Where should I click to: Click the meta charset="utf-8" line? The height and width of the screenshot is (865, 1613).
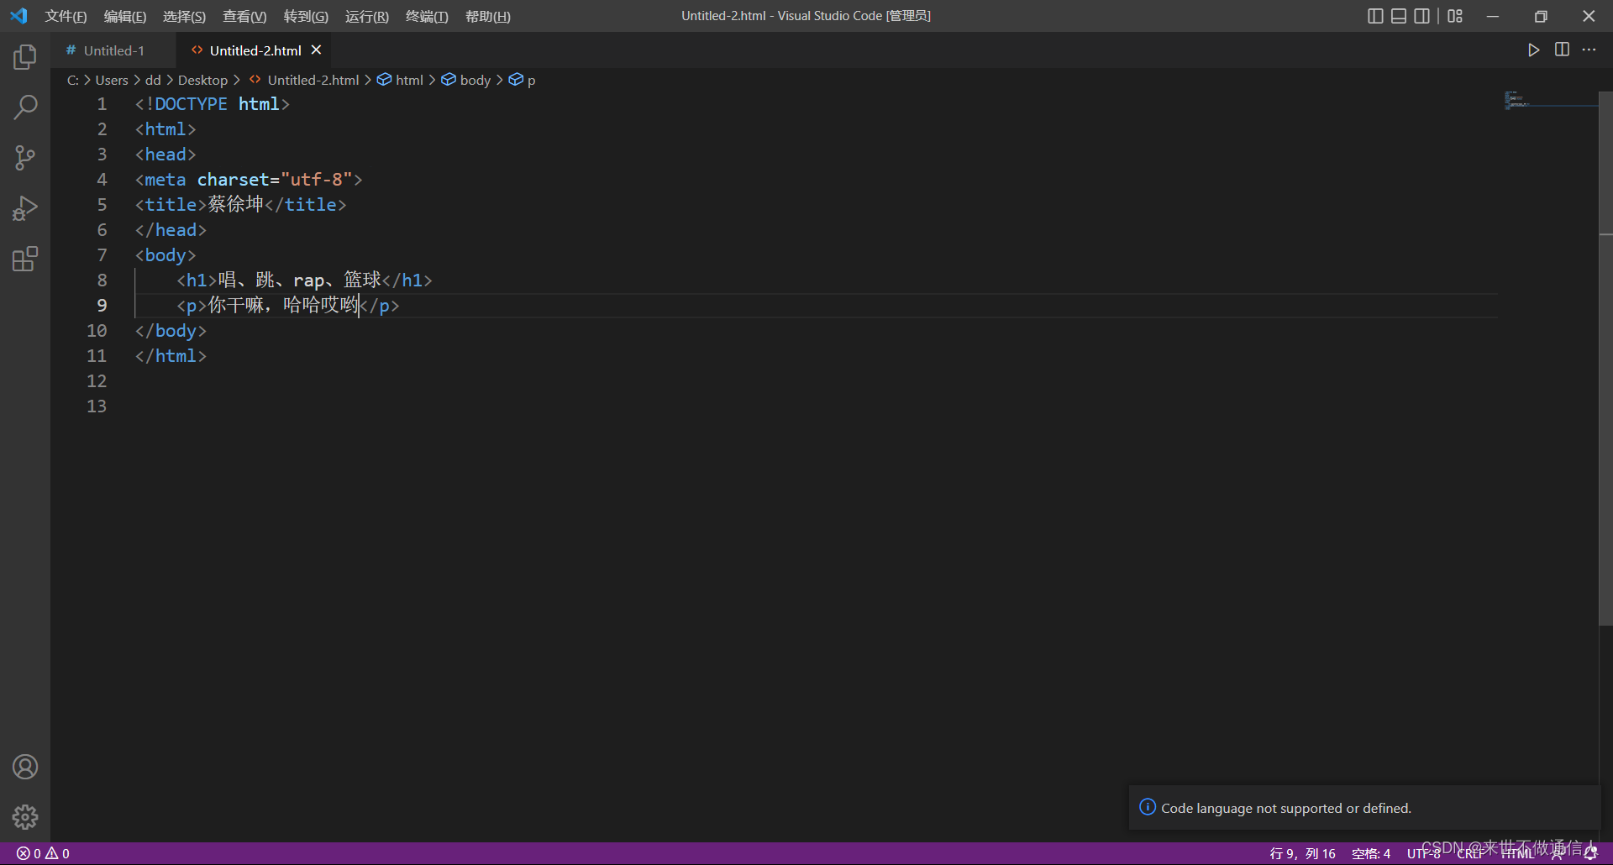click(249, 180)
